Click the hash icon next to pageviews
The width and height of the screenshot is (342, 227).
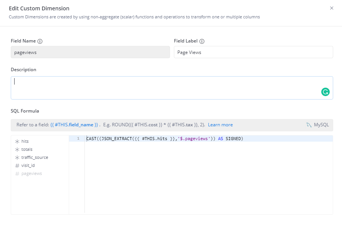click(17, 174)
